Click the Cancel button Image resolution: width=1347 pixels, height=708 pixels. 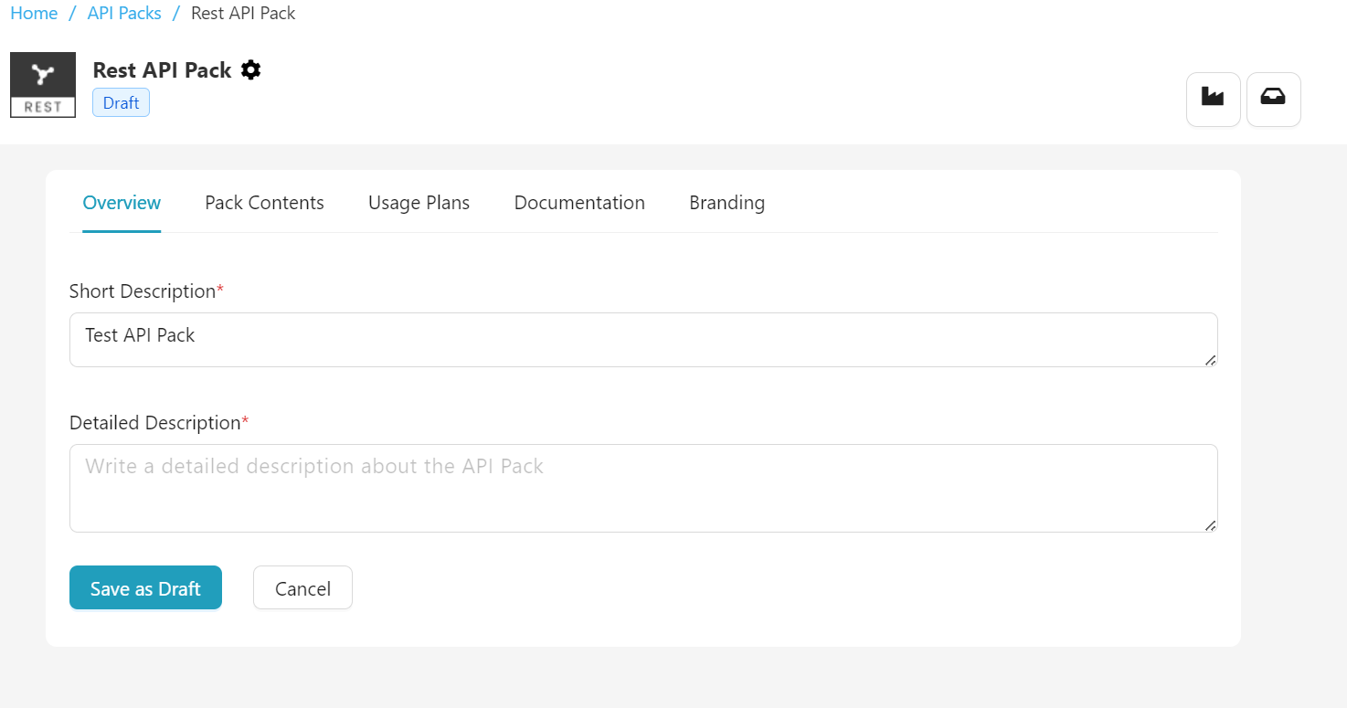(x=302, y=587)
